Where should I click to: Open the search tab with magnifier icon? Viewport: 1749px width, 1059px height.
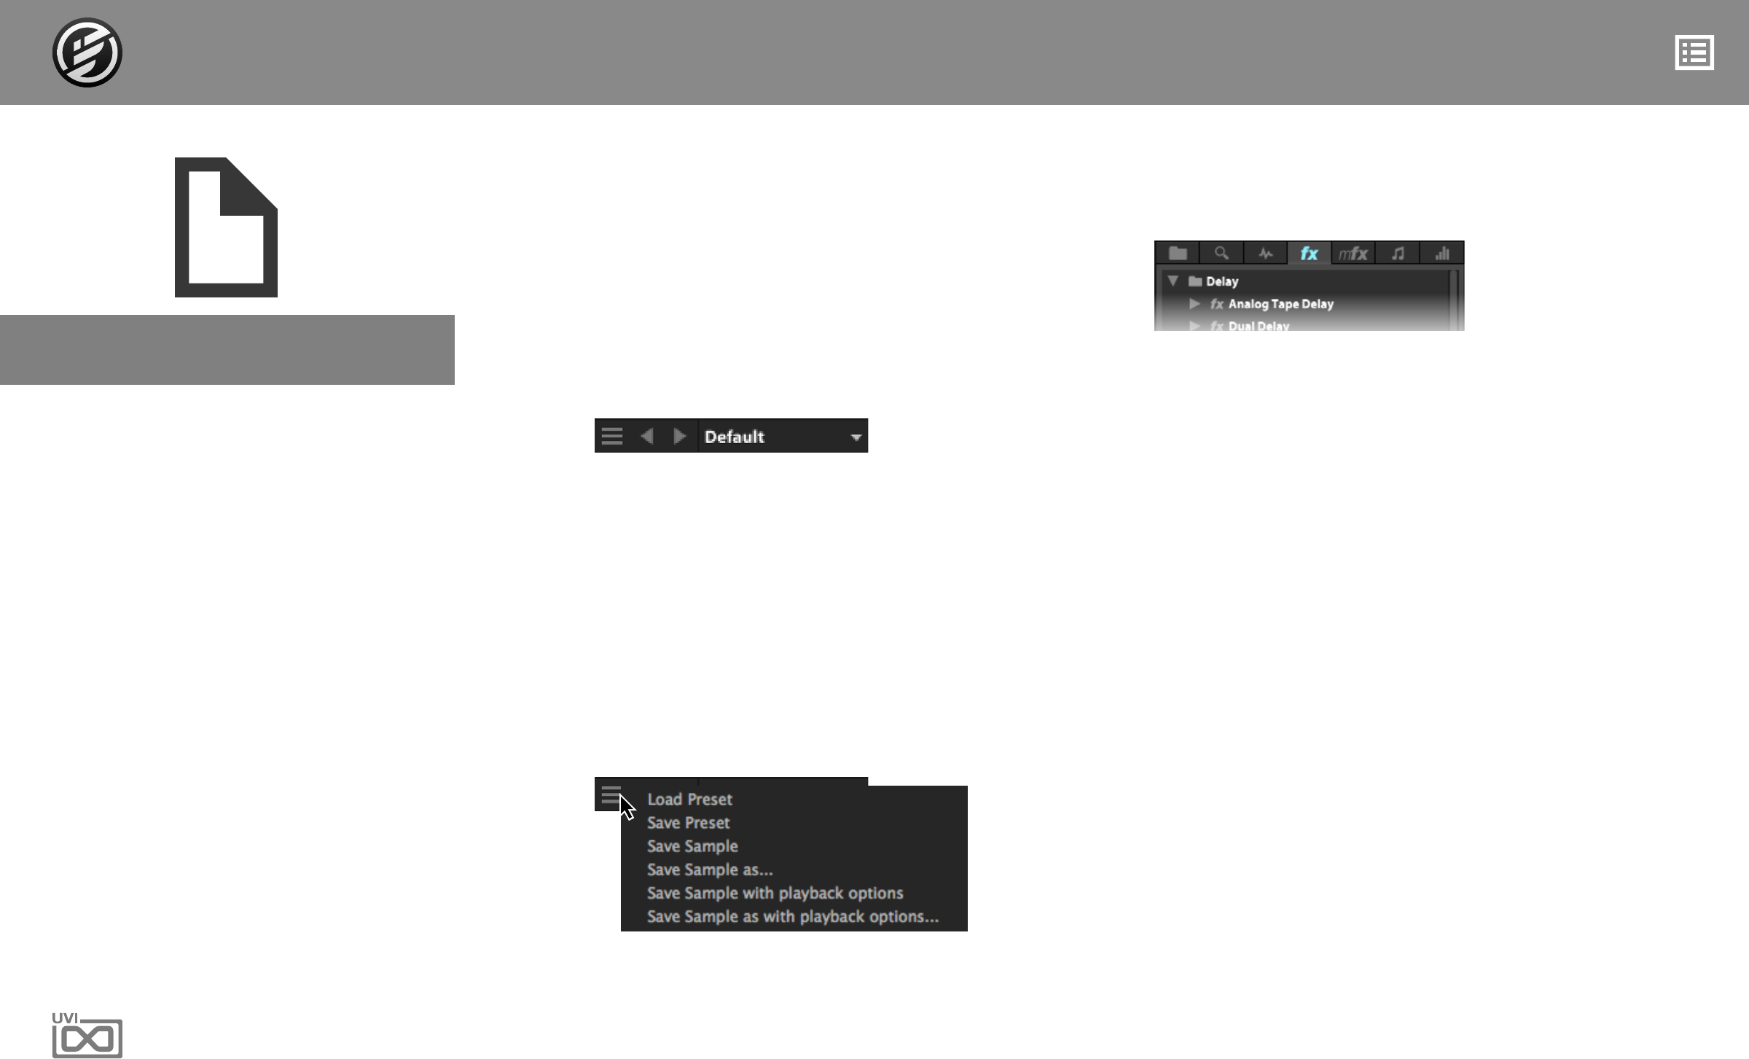click(x=1221, y=253)
